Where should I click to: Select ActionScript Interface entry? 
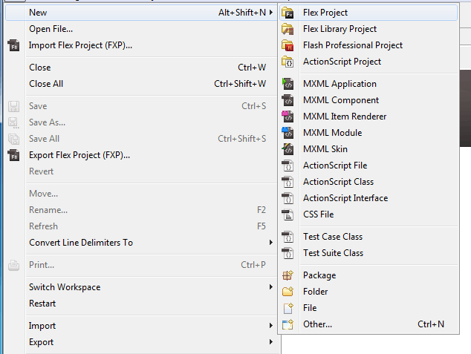(368, 198)
